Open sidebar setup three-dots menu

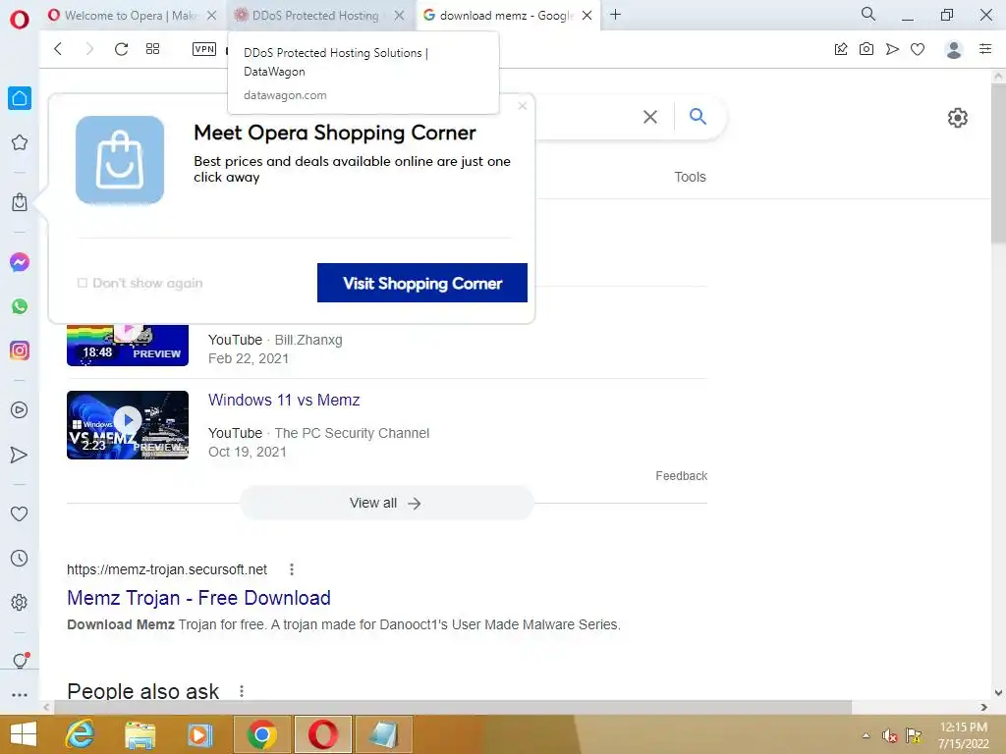20,694
